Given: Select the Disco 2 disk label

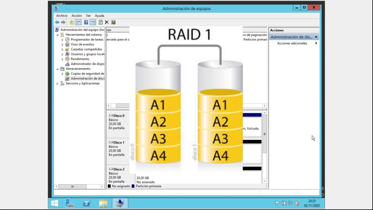Looking at the screenshot, I should pyautogui.click(x=119, y=169).
